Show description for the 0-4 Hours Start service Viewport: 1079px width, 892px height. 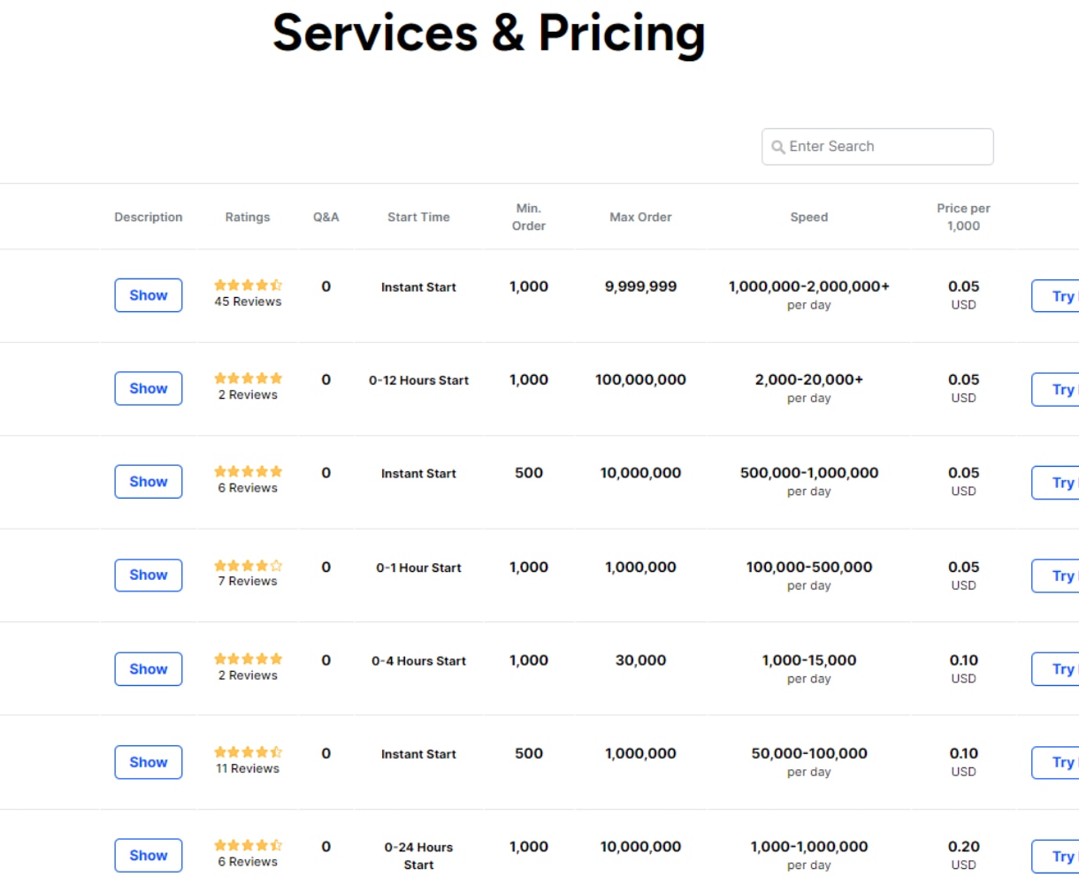(x=149, y=669)
